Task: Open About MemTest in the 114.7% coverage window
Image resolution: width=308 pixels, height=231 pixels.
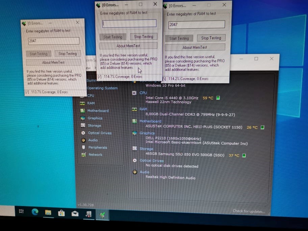Action: tap(128, 46)
